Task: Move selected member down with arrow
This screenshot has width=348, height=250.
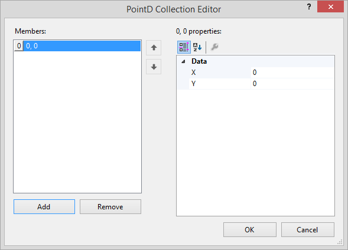Action: click(x=154, y=67)
